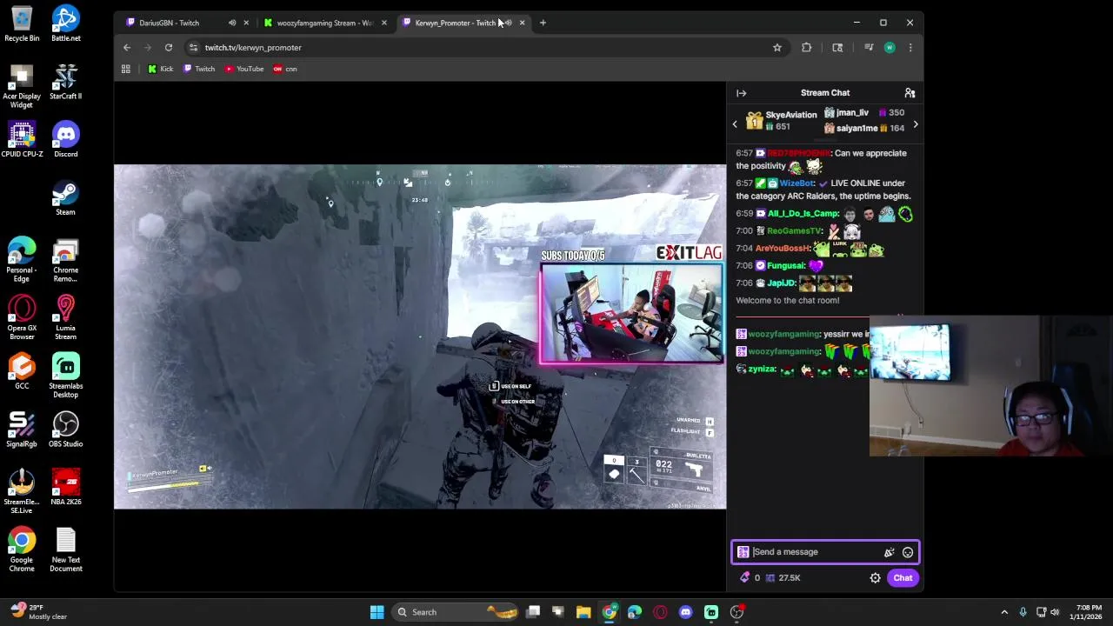The height and width of the screenshot is (626, 1113).
Task: Open Chrome extensions puzzle icon
Action: (807, 48)
